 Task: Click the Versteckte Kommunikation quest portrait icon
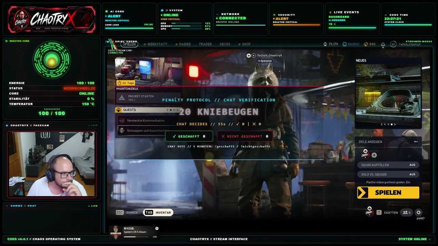122,120
